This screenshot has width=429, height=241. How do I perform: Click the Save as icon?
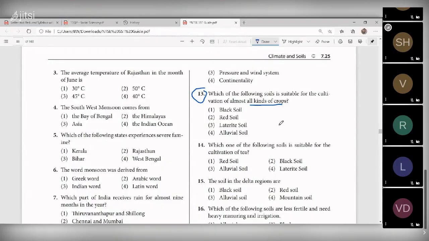coord(360,42)
